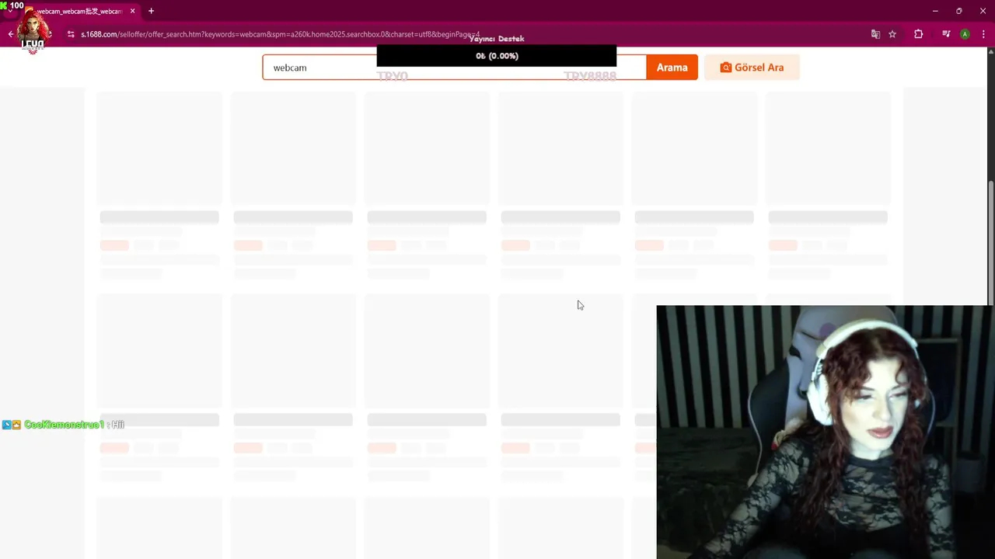Bookmark this page with the star icon

[892, 34]
